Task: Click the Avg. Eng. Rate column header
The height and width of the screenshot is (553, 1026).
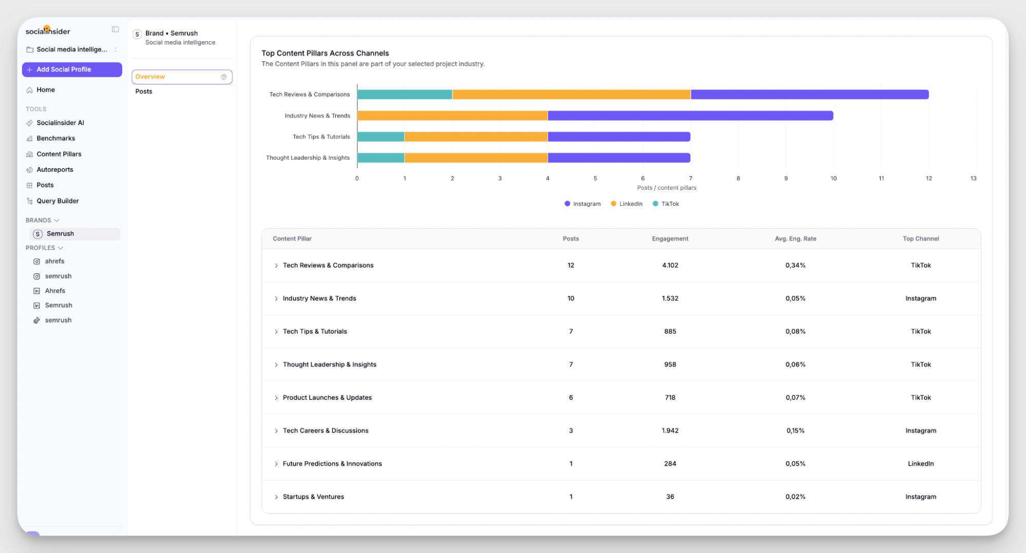Action: tap(795, 239)
